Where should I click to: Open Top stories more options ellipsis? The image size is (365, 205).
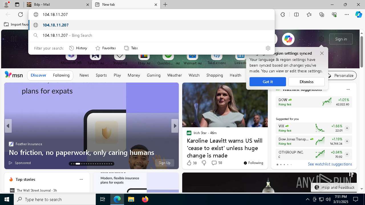[x=81, y=179]
